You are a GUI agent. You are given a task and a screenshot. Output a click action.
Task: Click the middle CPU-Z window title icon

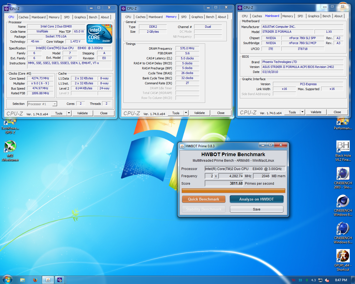pyautogui.click(x=124, y=9)
